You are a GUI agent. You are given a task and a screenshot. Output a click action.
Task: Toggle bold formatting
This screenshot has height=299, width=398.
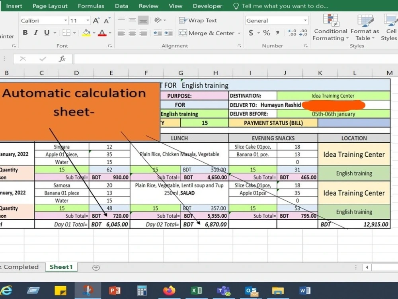[x=25, y=33]
